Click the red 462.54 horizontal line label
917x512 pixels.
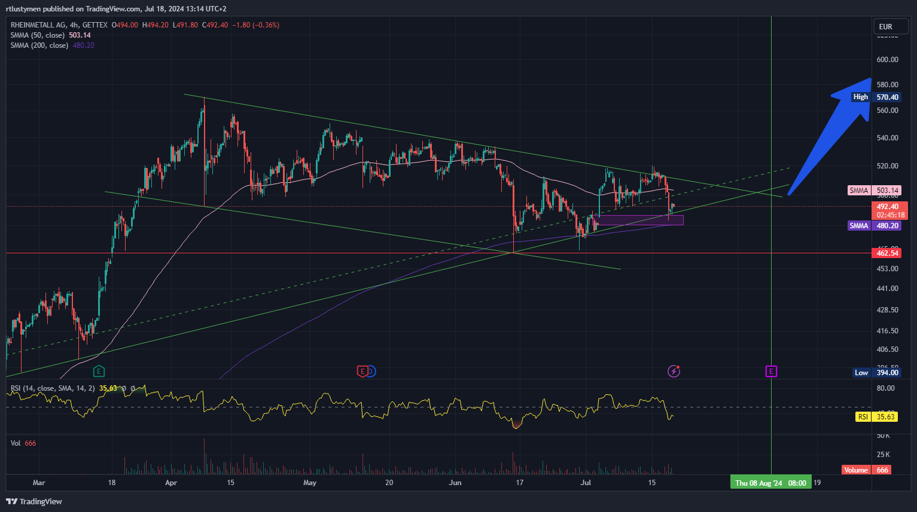pos(887,253)
